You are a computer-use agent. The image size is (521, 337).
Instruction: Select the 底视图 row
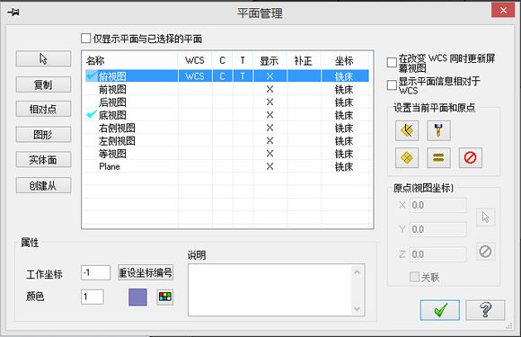227,115
